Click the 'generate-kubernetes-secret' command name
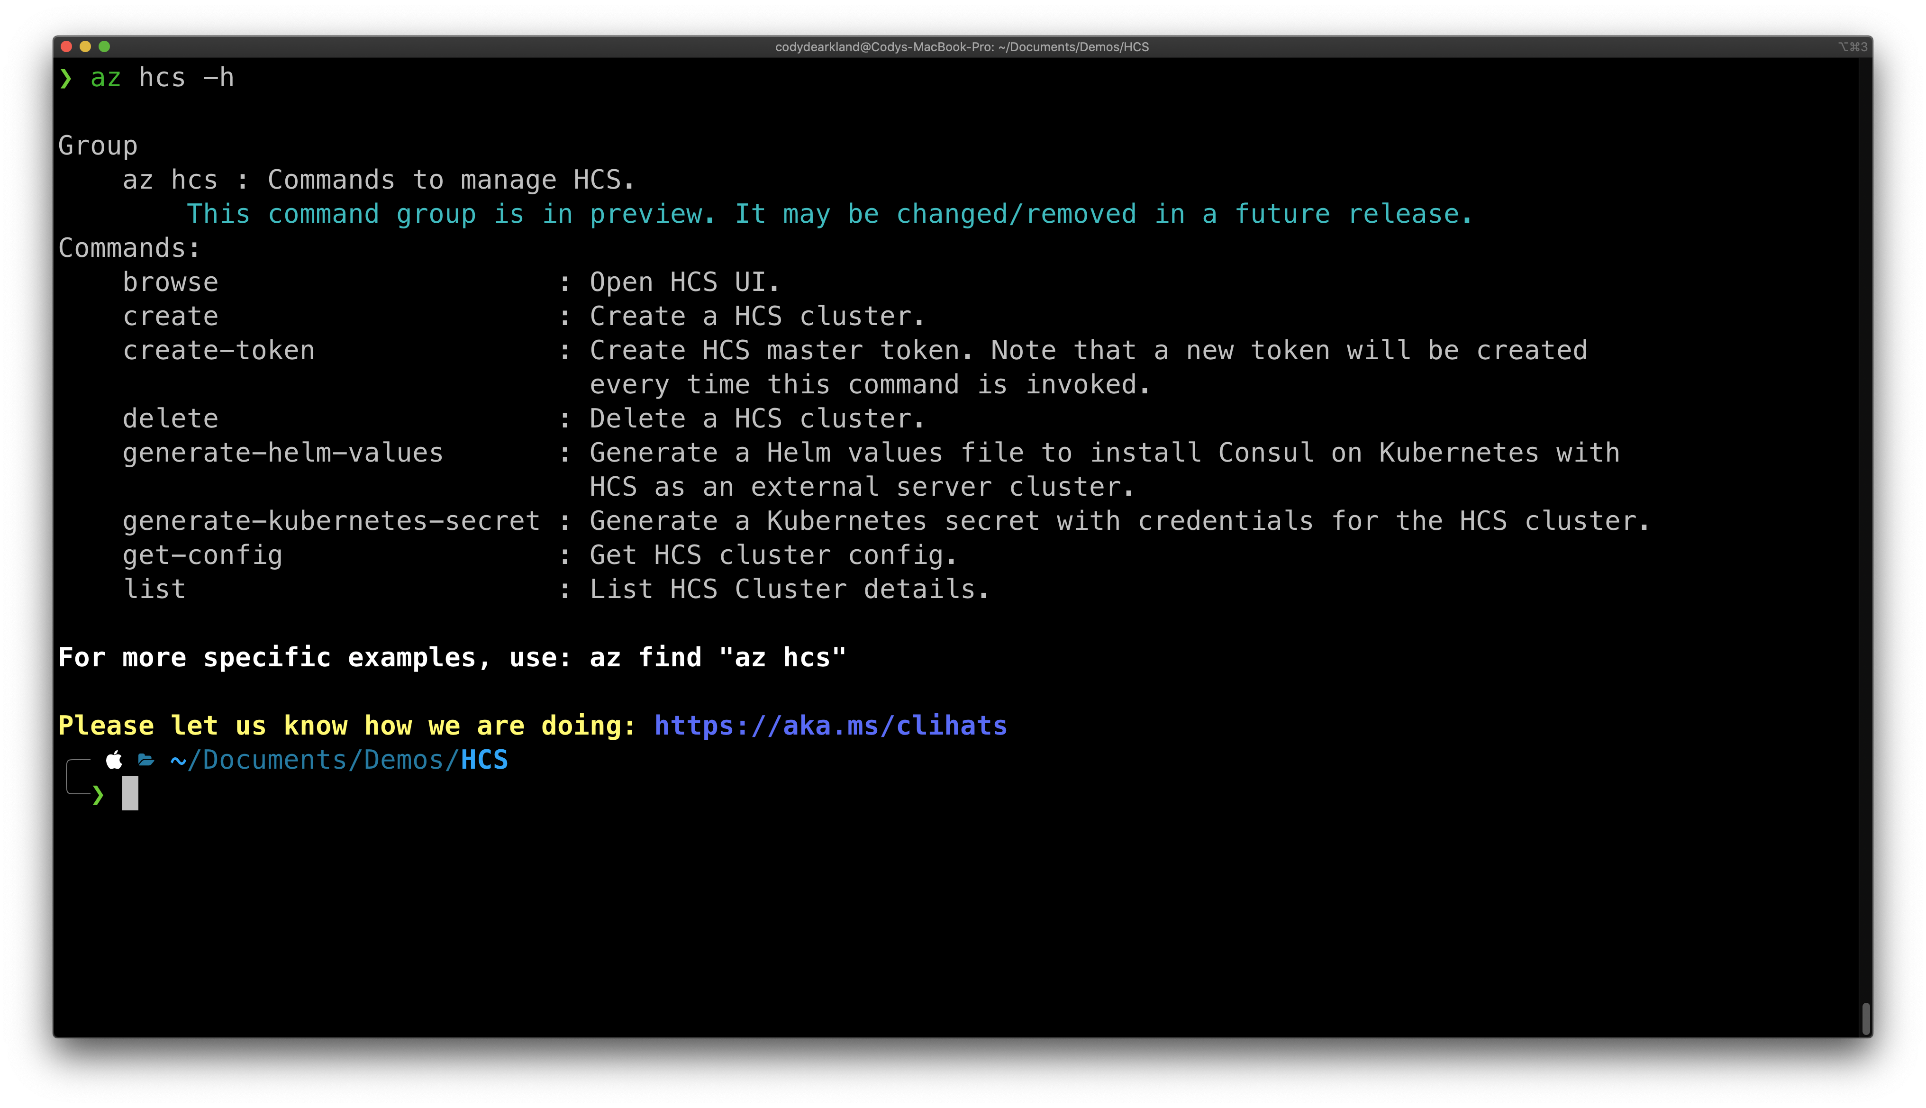The width and height of the screenshot is (1926, 1108). pos(331,521)
